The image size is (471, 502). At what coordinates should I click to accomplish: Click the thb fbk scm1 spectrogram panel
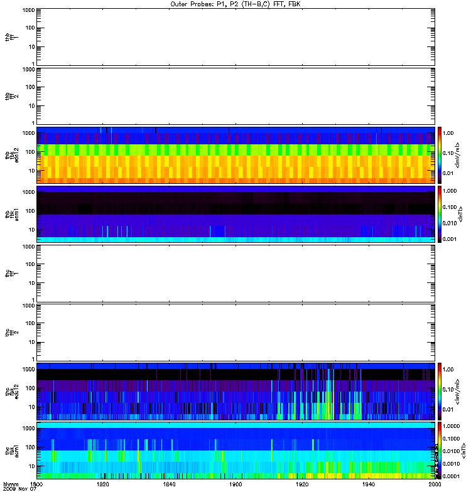[x=235, y=214]
